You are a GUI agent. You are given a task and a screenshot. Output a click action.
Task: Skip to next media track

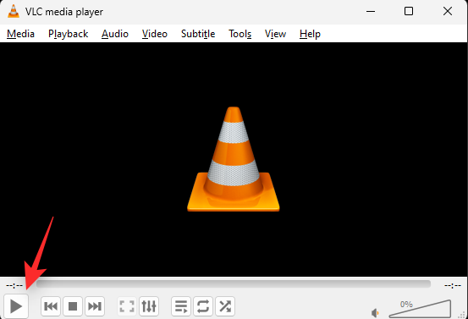pos(95,306)
